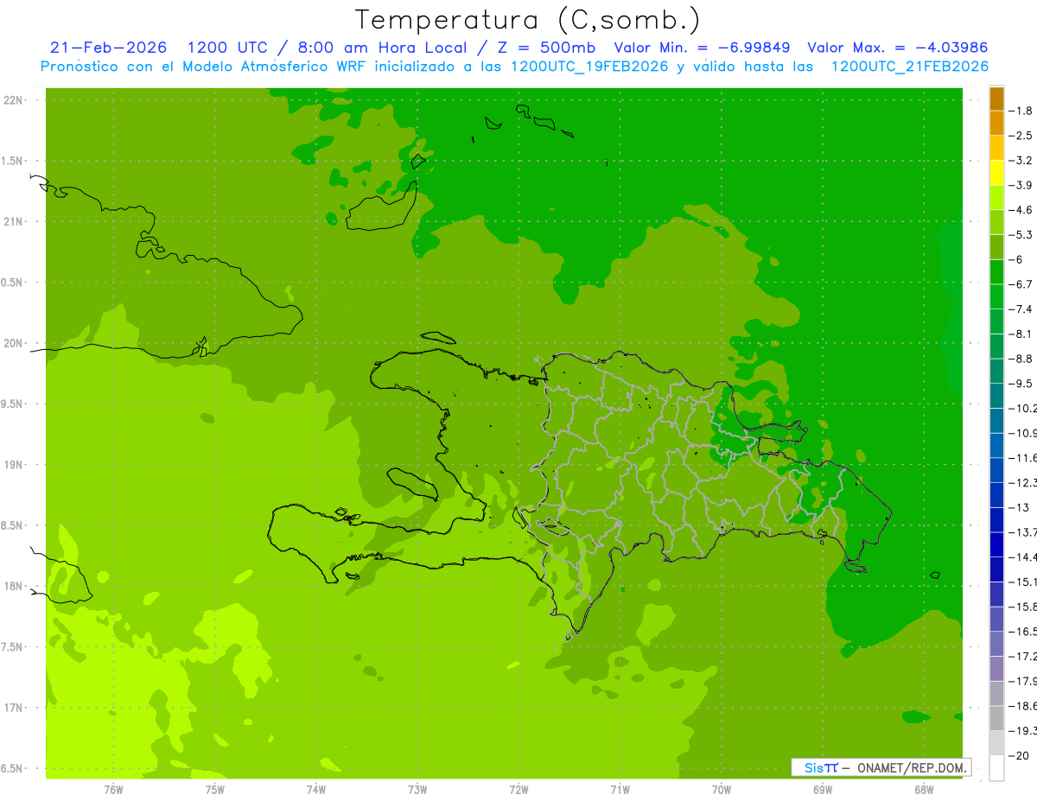The height and width of the screenshot is (801, 1037).
Task: Click the '-3.9' legend value
Action: pyautogui.click(x=1022, y=185)
